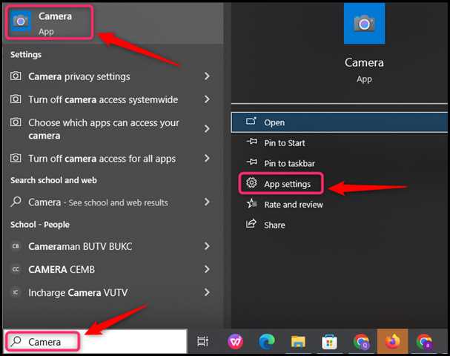This screenshot has width=450, height=356.
Task: Select Open in Camera app actions
Action: (x=340, y=122)
